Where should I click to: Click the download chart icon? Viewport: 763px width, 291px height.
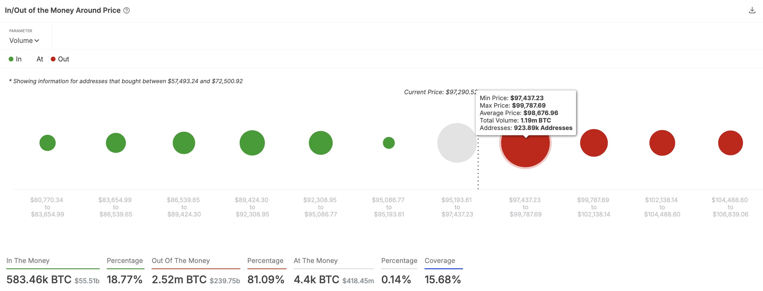point(752,10)
